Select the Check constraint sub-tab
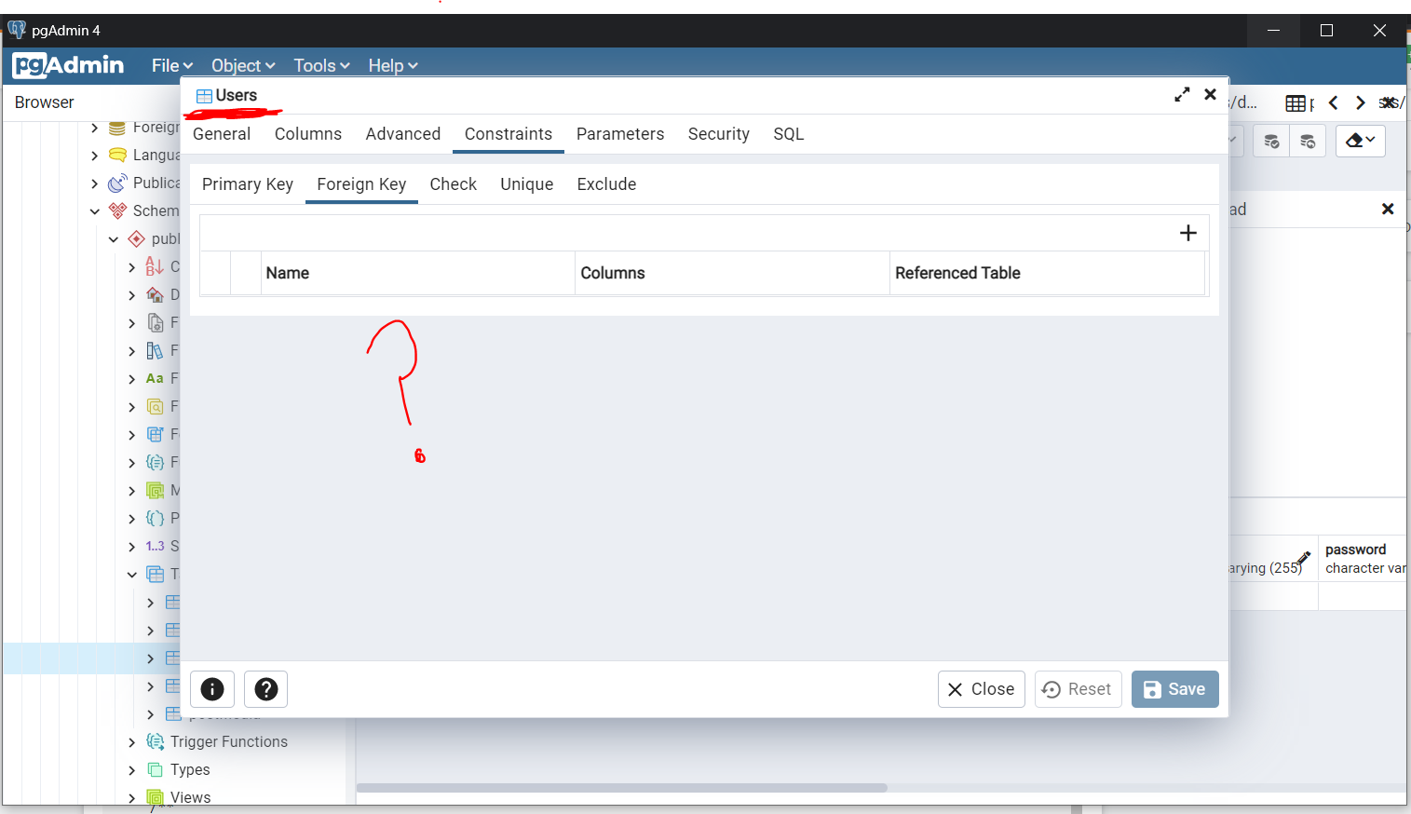Screen dimensions: 1411x814 click(454, 184)
